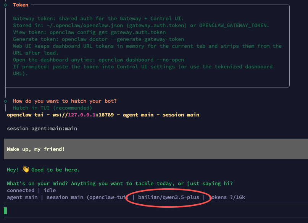Click "agent main" in the status footer
This screenshot has height=223, width=308.
click(x=22, y=197)
